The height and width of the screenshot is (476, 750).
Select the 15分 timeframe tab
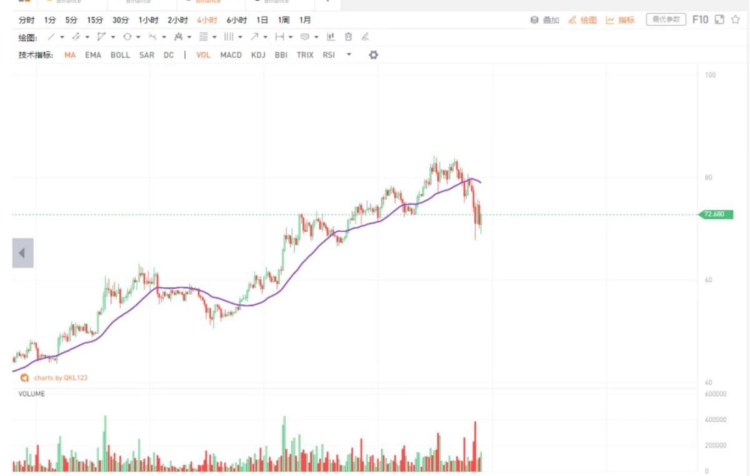click(95, 20)
